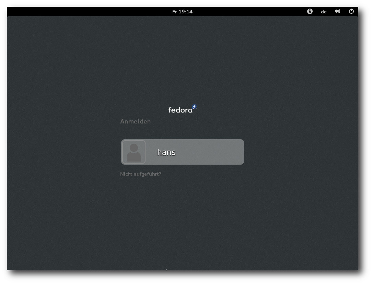Click the clock showing Fr 19:14
Image resolution: width=372 pixels, height=284 pixels.
point(182,12)
